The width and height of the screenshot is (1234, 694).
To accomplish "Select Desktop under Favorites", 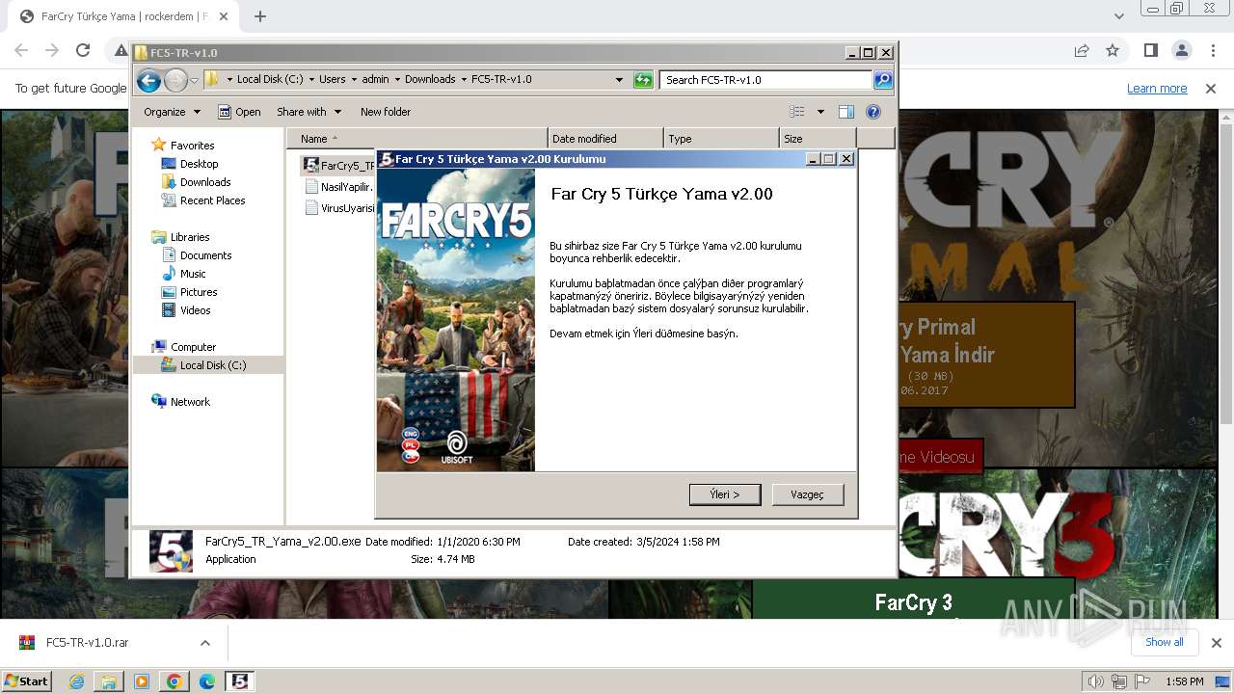I will point(200,164).
